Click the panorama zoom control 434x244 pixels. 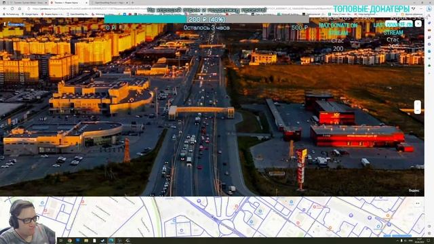pyautogui.click(x=418, y=107)
